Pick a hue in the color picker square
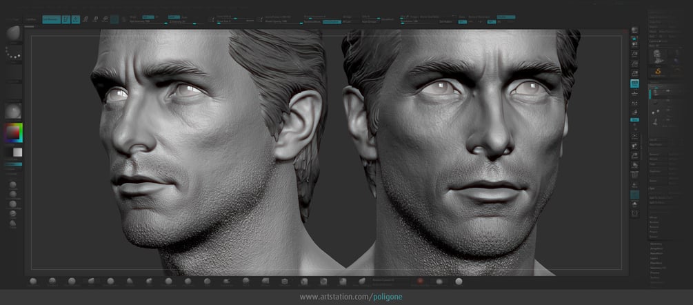This screenshot has width=693, height=305. point(13,133)
